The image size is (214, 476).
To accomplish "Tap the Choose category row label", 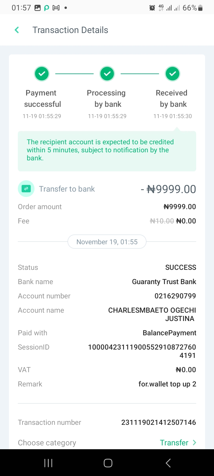I will 47,443.
